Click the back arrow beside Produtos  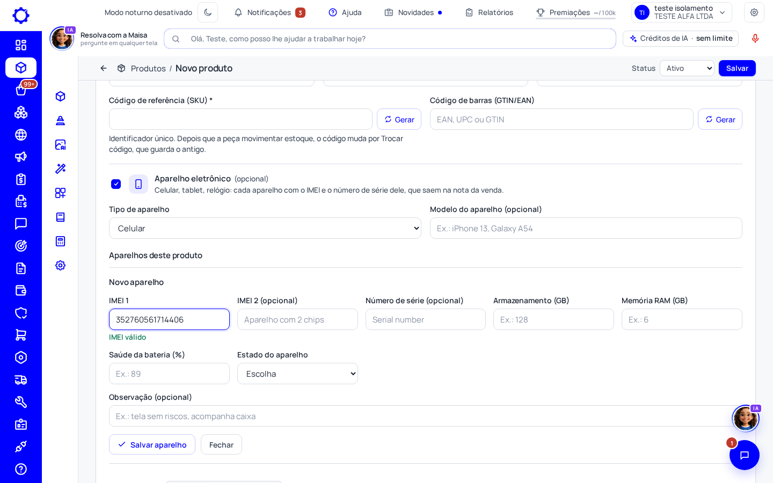click(x=104, y=68)
